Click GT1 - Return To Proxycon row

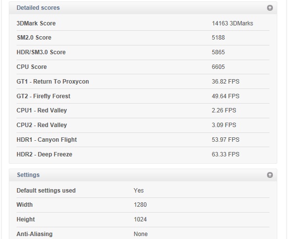[143, 82]
